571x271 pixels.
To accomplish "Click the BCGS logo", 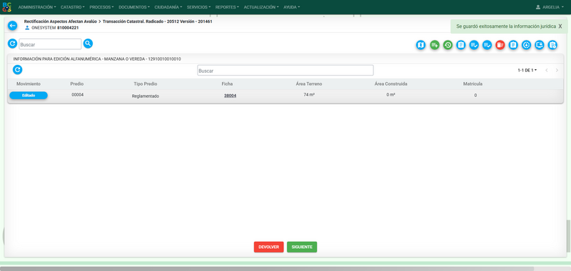I will pos(7,7).
